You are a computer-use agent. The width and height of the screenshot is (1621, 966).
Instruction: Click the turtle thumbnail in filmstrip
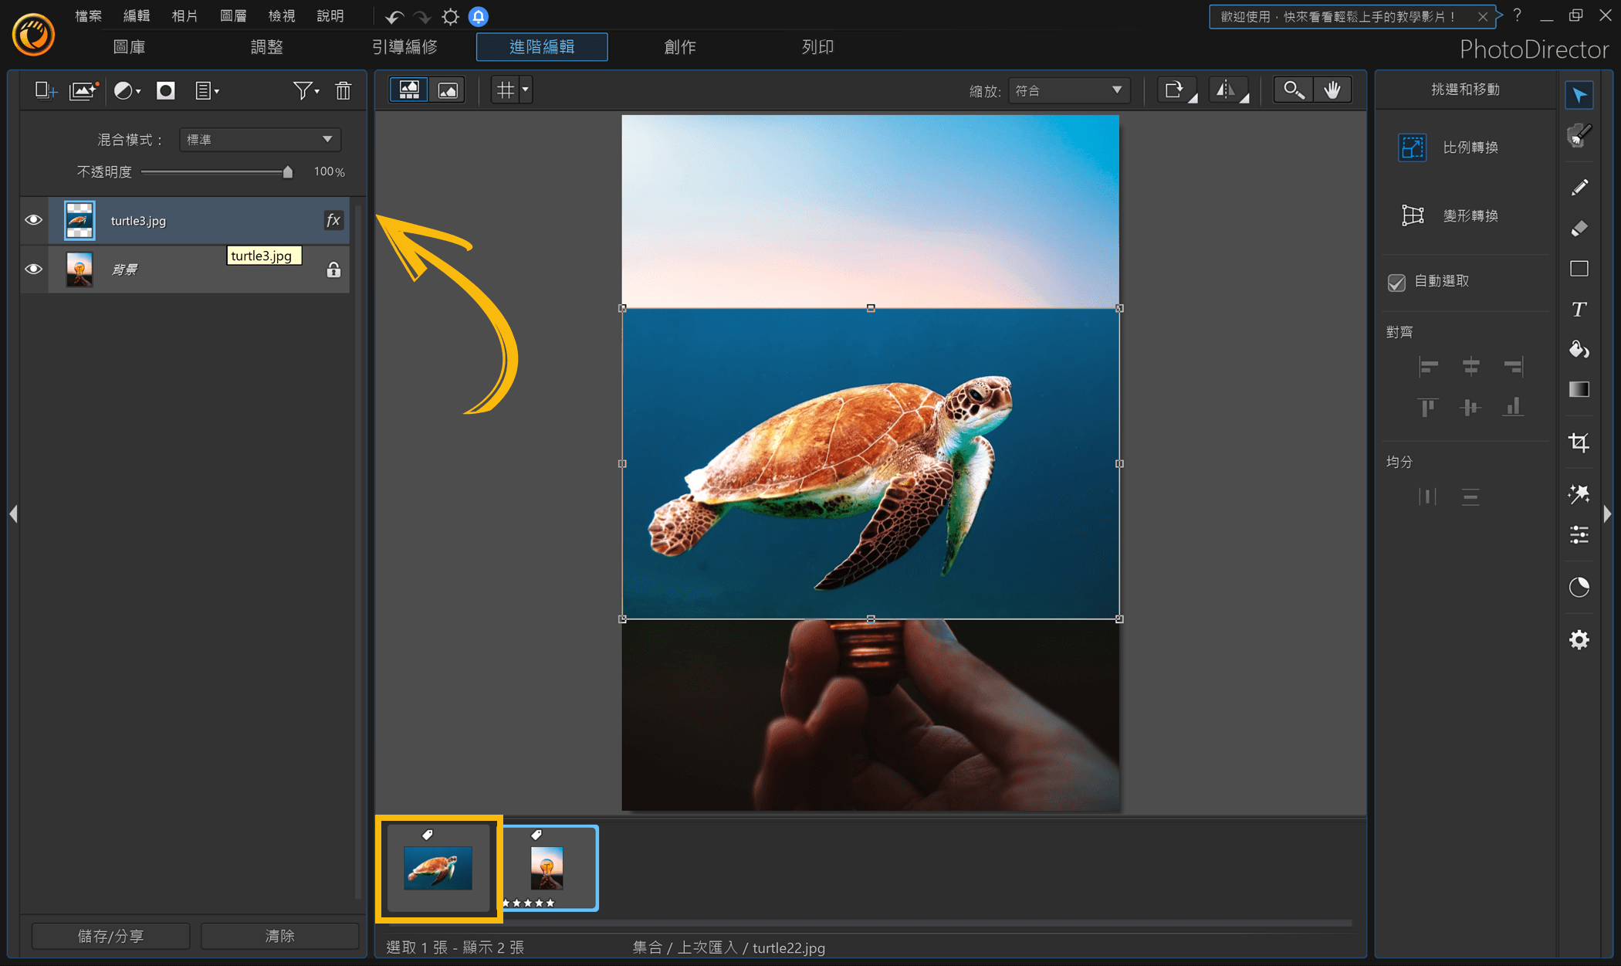438,868
